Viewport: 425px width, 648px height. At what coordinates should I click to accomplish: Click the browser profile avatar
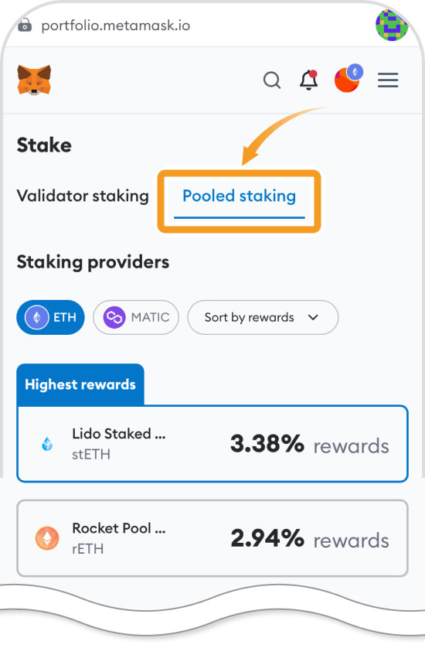click(x=392, y=26)
